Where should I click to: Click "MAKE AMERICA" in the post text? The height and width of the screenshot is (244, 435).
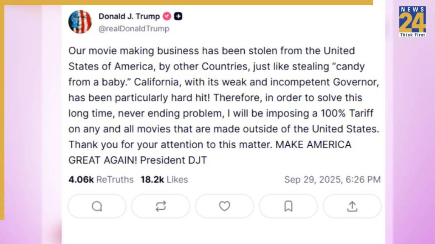314,145
